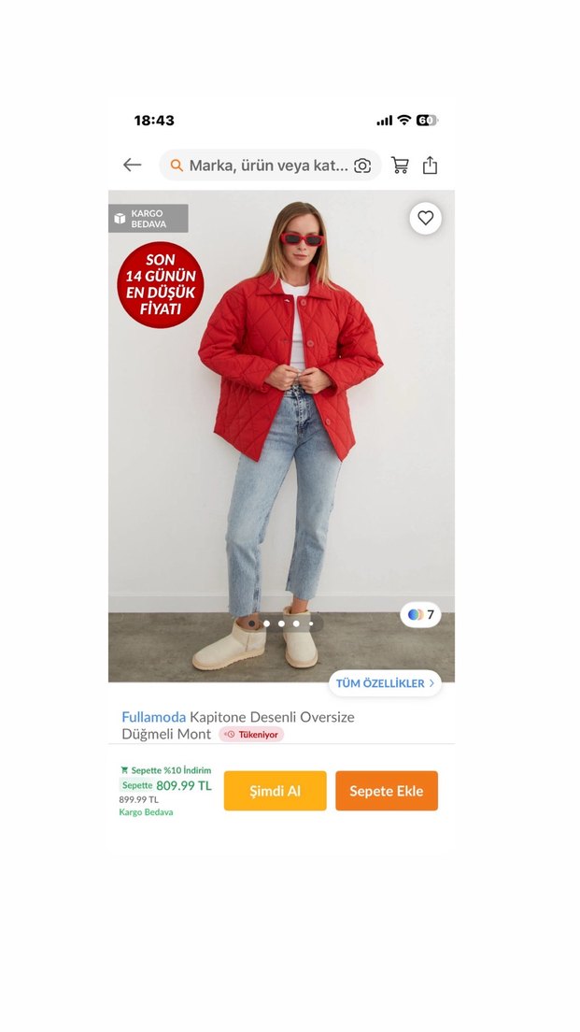Tap the Kargo Bedava badge icon

[x=120, y=219]
